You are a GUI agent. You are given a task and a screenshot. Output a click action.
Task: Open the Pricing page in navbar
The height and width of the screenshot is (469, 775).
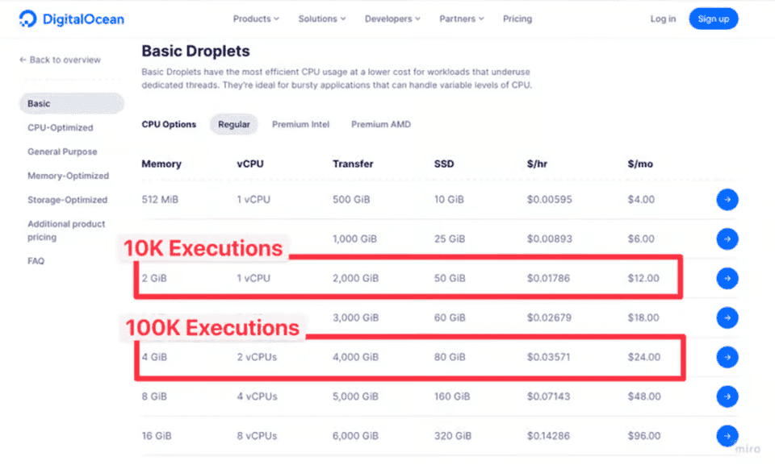coord(517,19)
